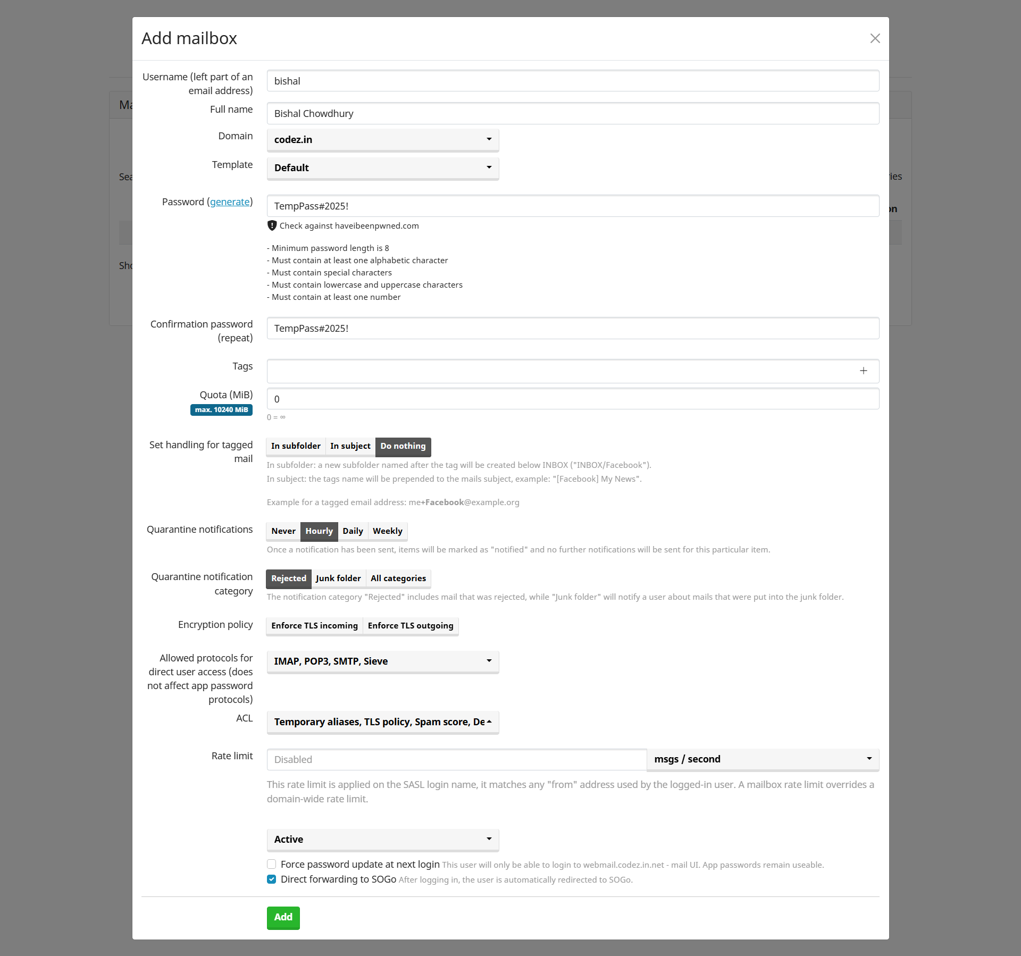Screen dimensions: 1021x956
Task: Click the green Add button
Action: pos(283,917)
